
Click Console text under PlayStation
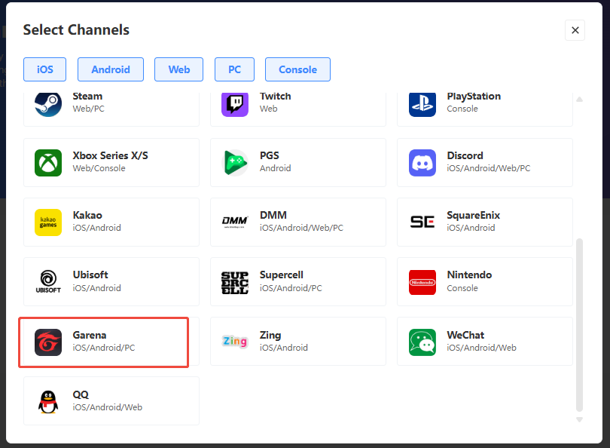462,109
